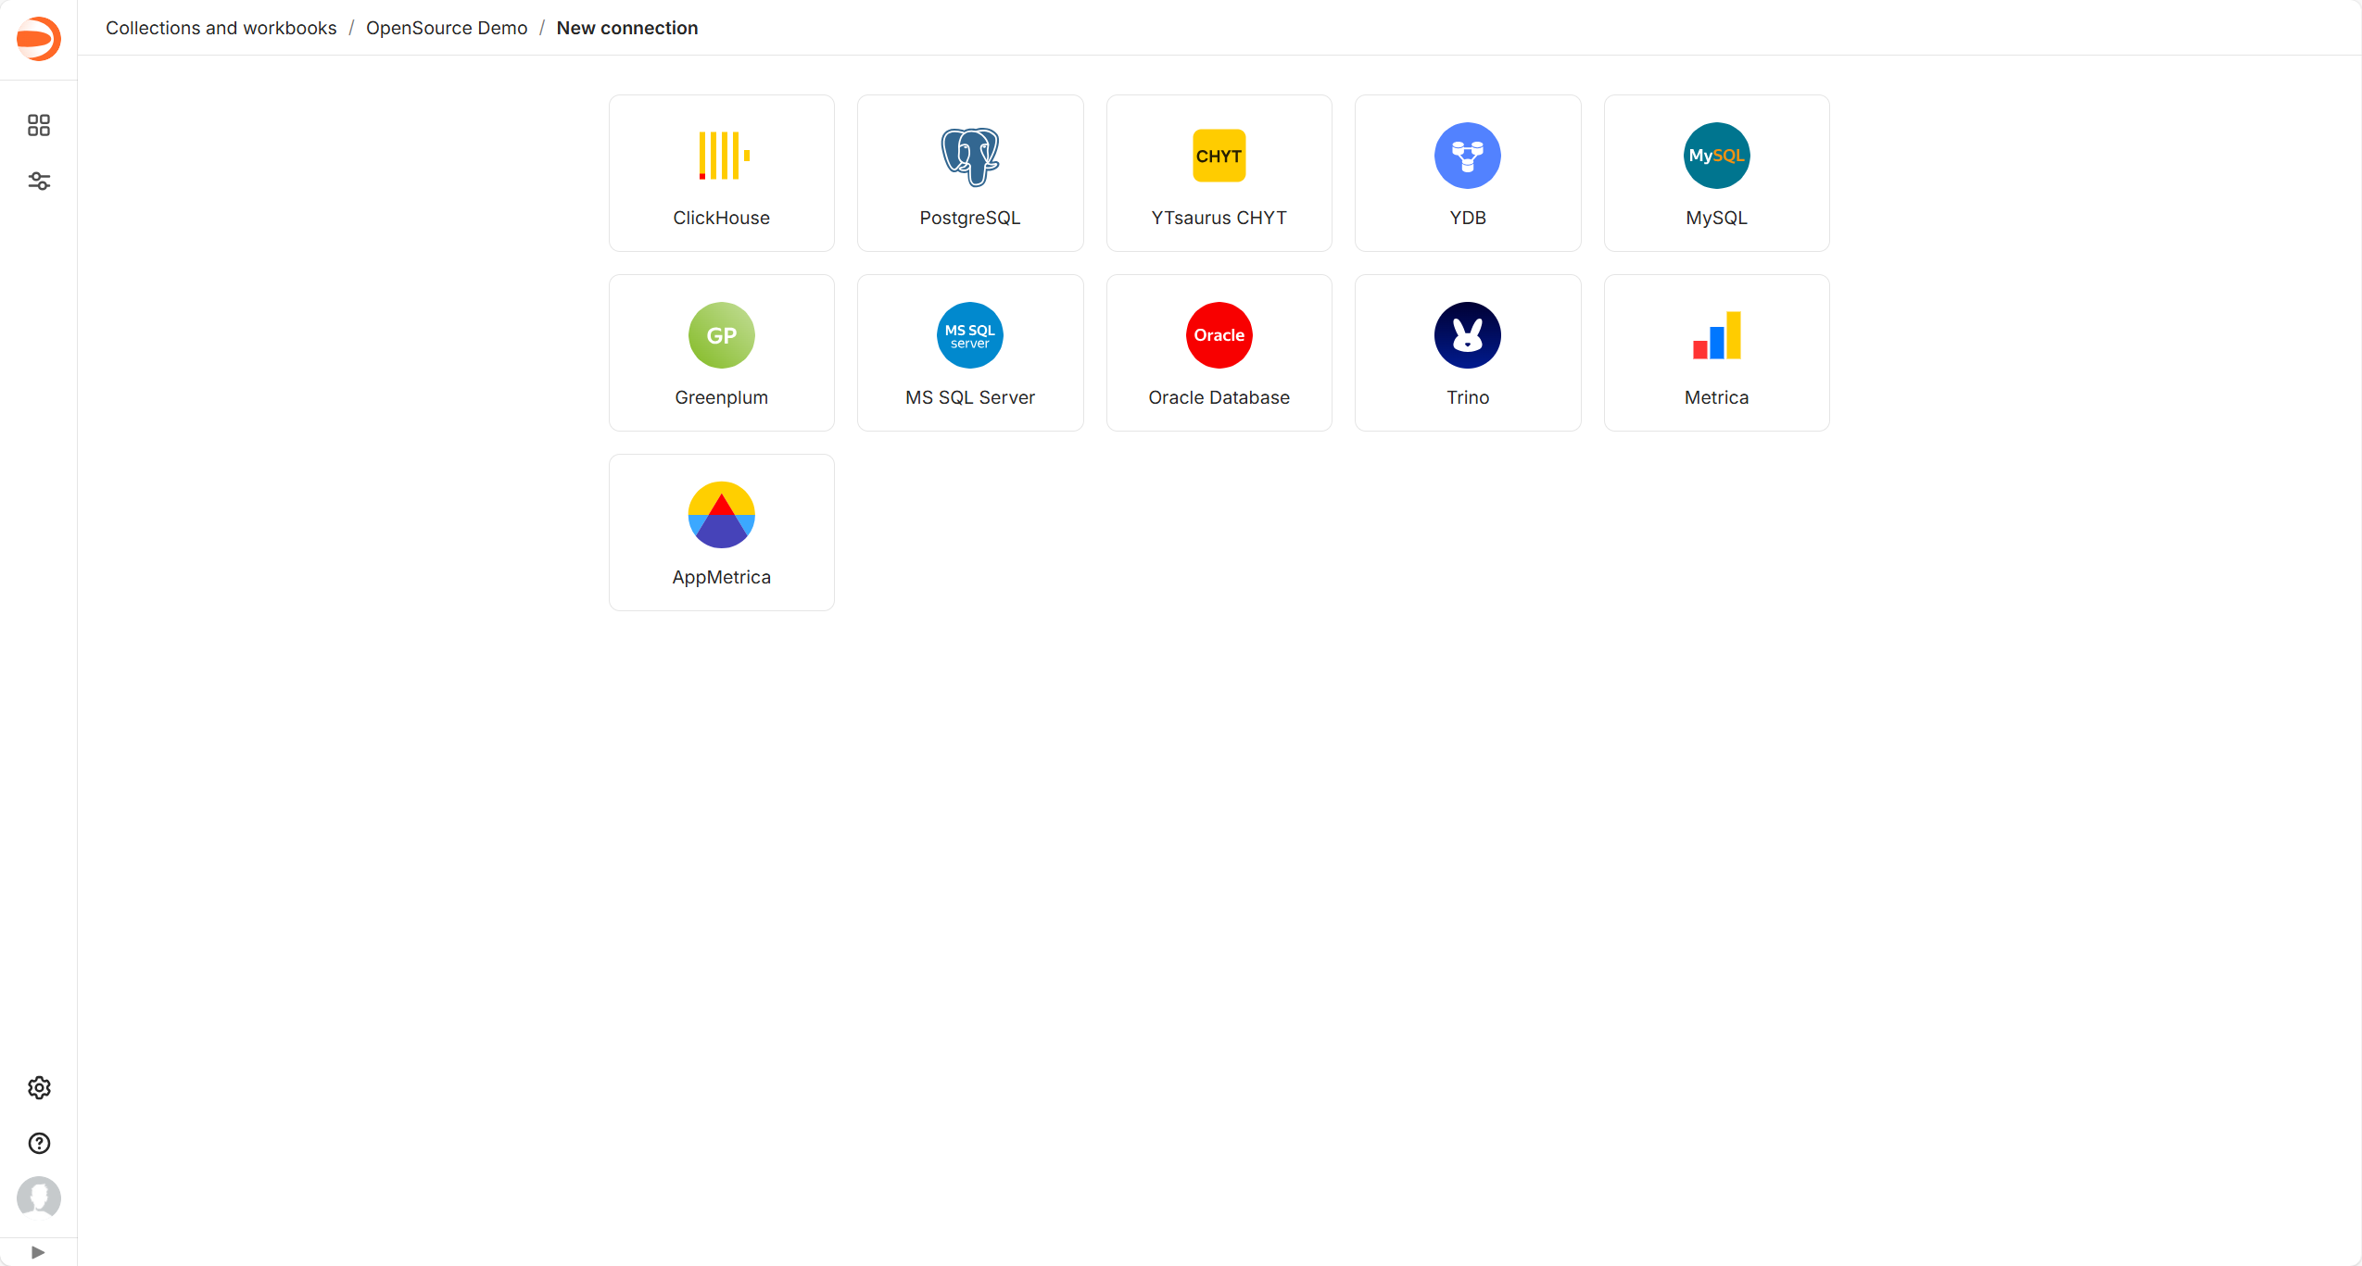Click the Greenplum label text
The image size is (2362, 1266).
tap(722, 397)
